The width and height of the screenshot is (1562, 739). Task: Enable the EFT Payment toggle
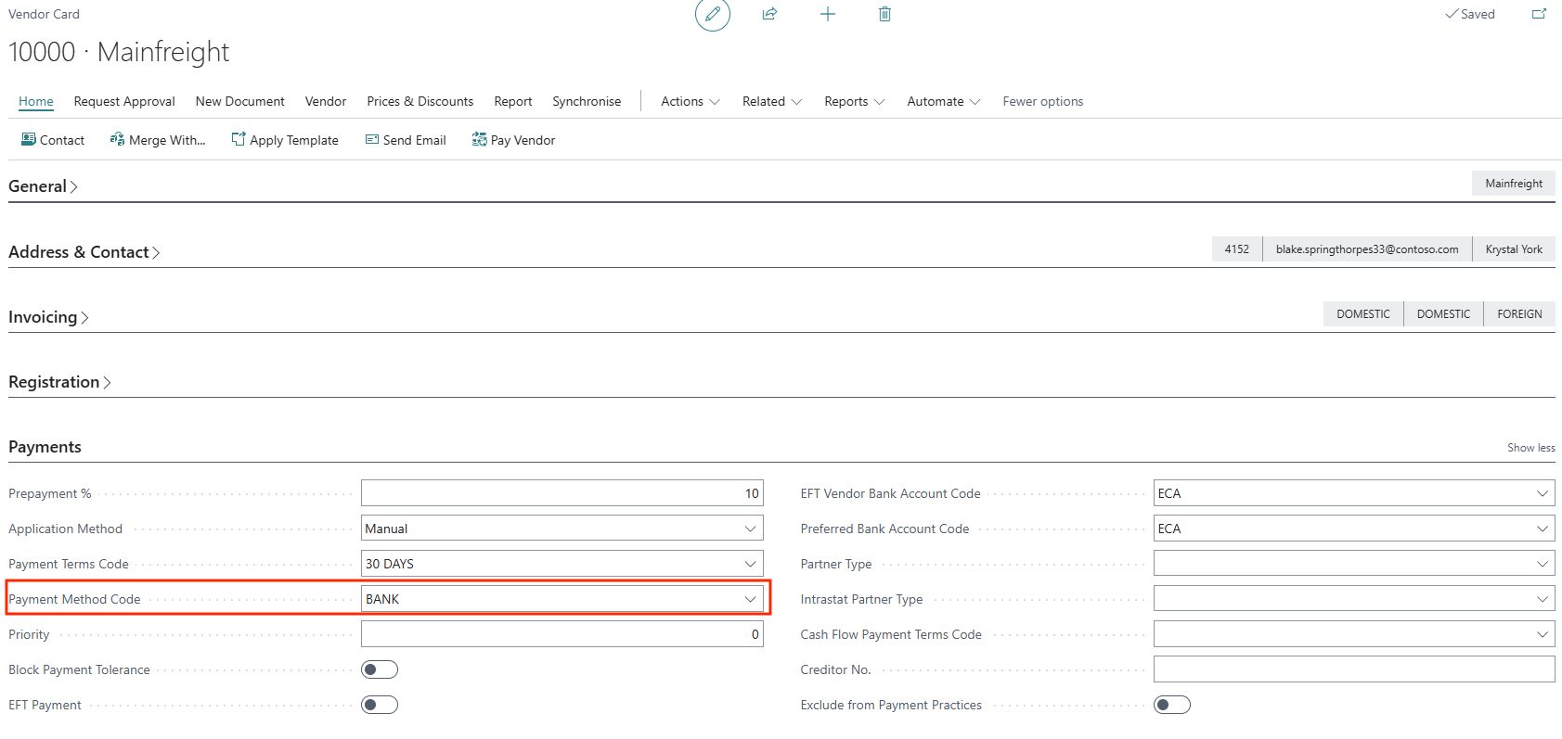click(380, 705)
